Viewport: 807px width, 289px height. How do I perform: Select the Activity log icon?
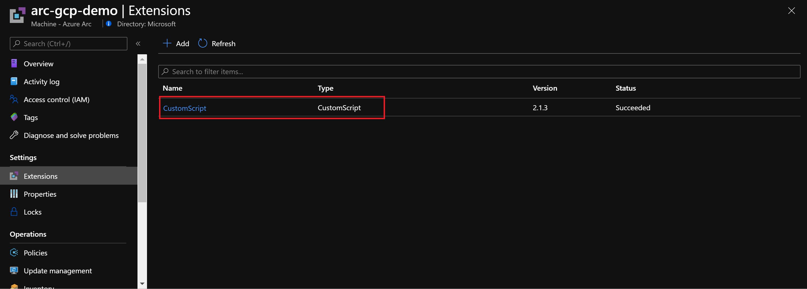click(x=14, y=81)
